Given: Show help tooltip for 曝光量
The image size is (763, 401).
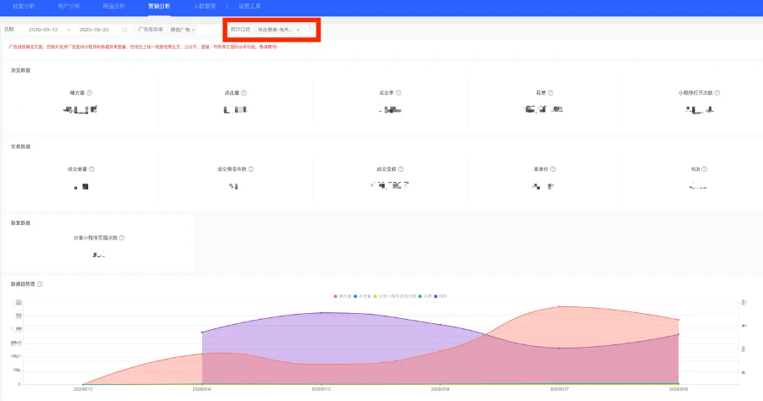Looking at the screenshot, I should (x=89, y=93).
